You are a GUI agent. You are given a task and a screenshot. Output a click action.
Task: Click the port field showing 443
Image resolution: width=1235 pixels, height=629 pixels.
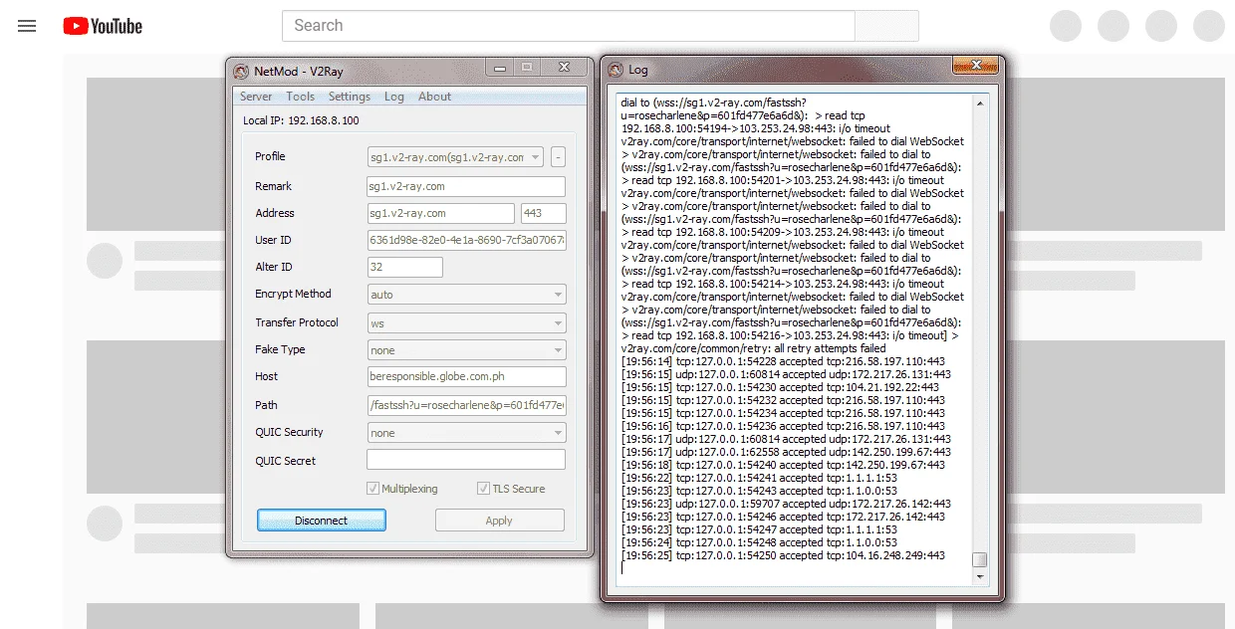544,213
